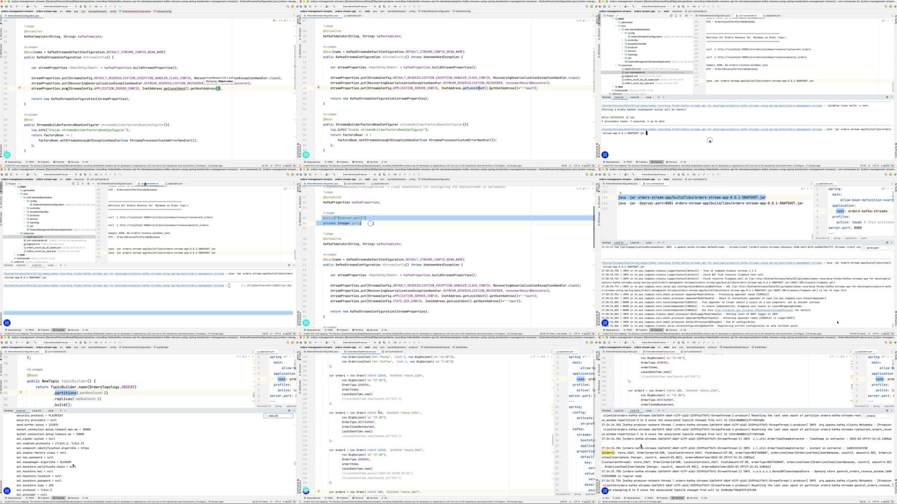Click terminal search field containing [orders]

coord(877,416)
